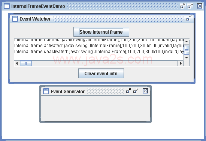The width and height of the screenshot is (206, 141).
Task: Click the horizontal scrollbar thumb
Action: (25, 63)
